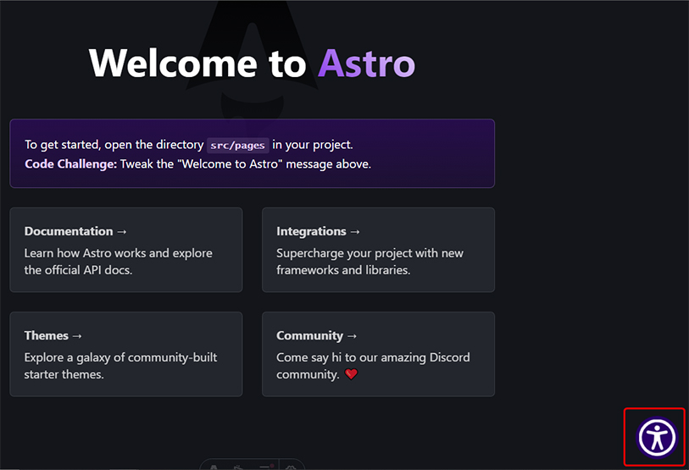Image resolution: width=689 pixels, height=470 pixels.
Task: Go to the Themes card
Action: tap(126, 354)
